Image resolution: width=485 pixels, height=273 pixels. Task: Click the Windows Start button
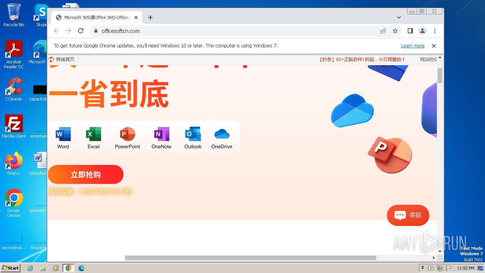point(11,268)
